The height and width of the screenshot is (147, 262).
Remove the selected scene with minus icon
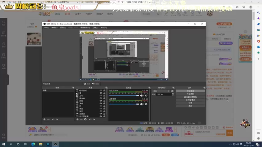pos(48,119)
